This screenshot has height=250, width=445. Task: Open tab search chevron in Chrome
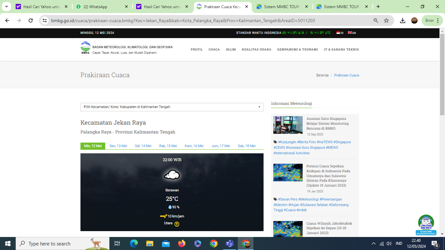tap(6, 7)
